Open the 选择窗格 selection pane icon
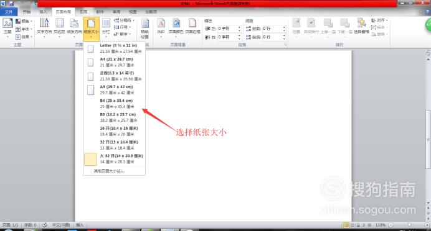The width and height of the screenshot is (431, 231). 361,26
